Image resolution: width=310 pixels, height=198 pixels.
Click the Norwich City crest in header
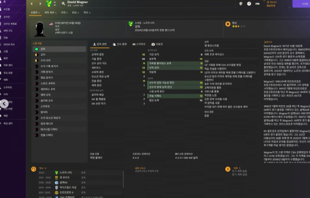(x=49, y=4)
